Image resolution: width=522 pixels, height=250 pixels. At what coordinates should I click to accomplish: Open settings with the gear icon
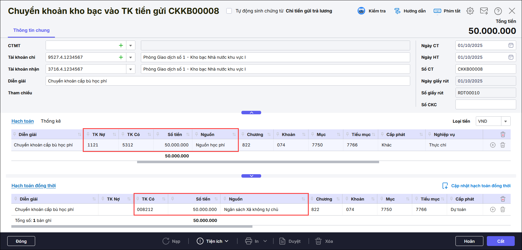470,11
